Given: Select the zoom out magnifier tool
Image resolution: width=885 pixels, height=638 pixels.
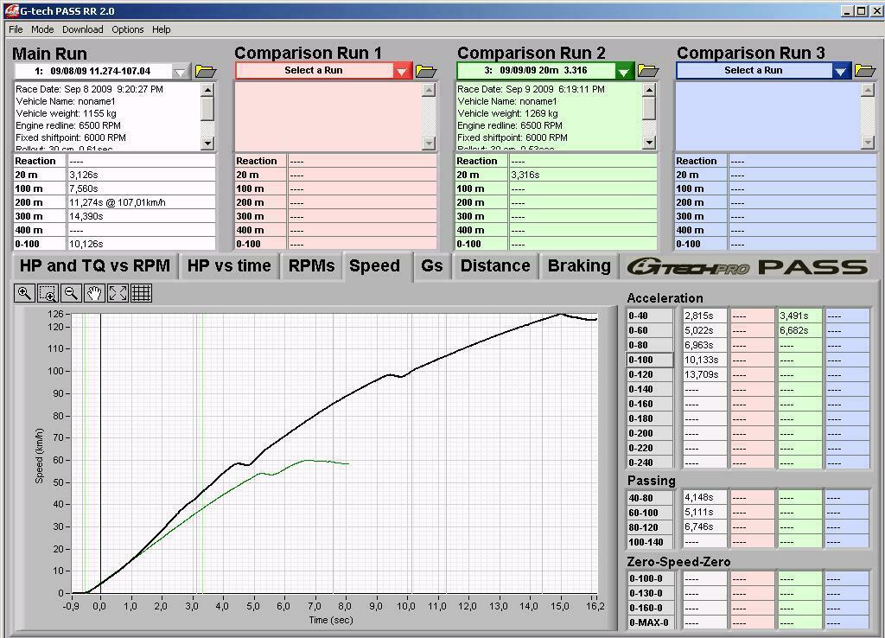Looking at the screenshot, I should pyautogui.click(x=71, y=293).
